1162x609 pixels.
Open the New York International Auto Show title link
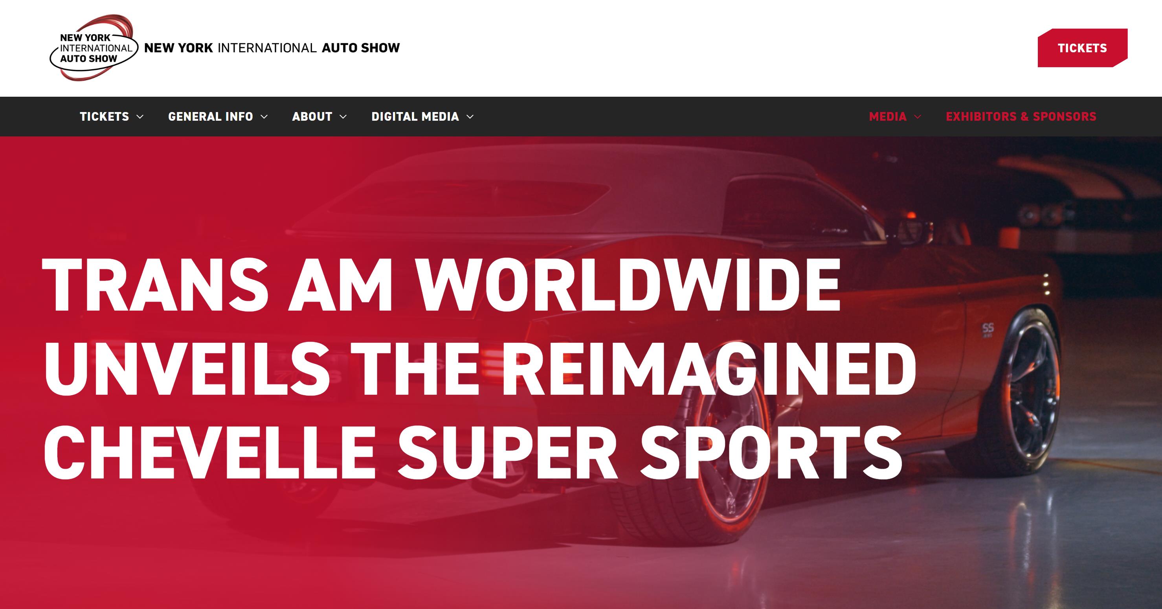[x=272, y=48]
